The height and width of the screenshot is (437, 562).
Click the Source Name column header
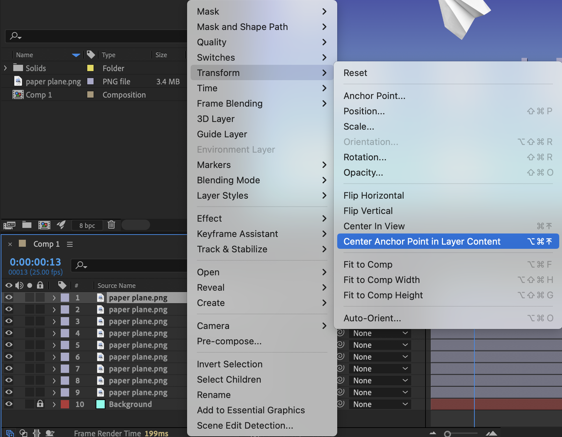(117, 285)
